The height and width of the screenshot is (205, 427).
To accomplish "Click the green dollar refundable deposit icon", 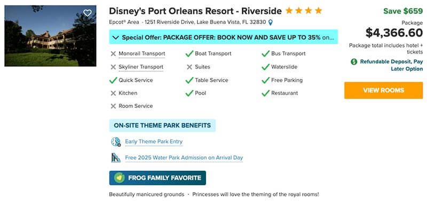I will (x=354, y=62).
